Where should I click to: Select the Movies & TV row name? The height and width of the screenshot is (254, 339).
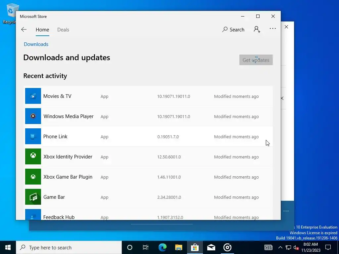pyautogui.click(x=57, y=96)
